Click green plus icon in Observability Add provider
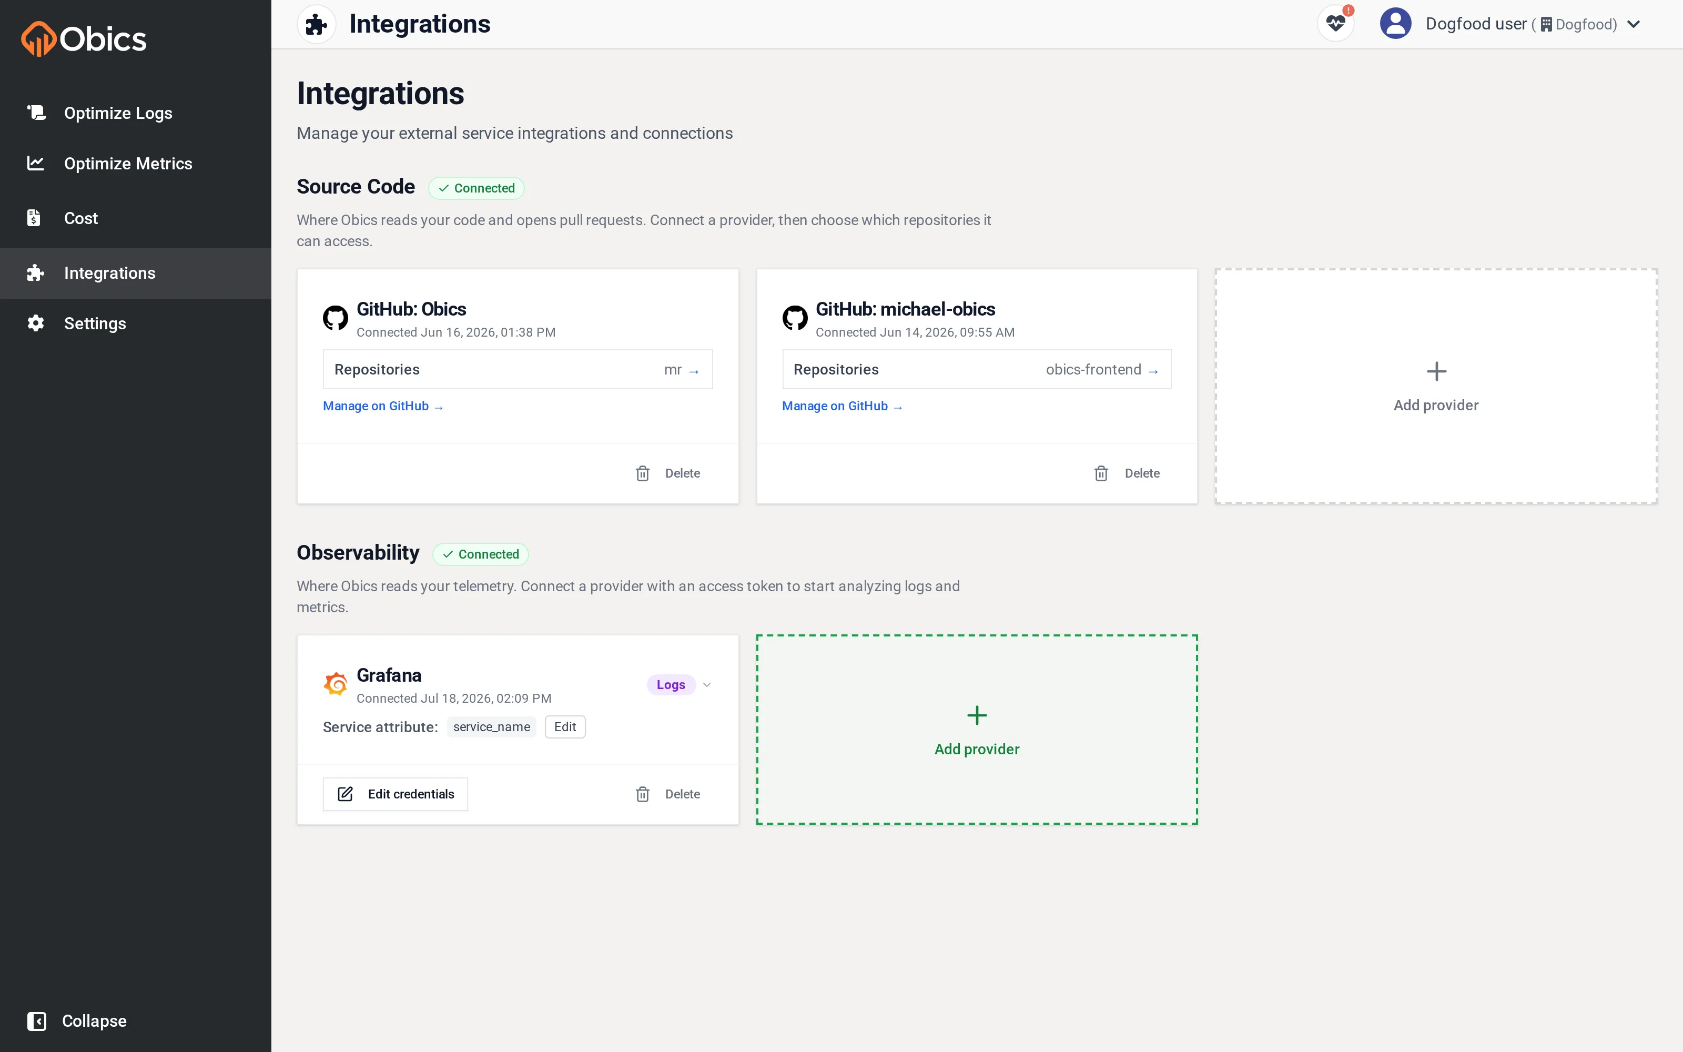The width and height of the screenshot is (1683, 1052). pos(977,715)
